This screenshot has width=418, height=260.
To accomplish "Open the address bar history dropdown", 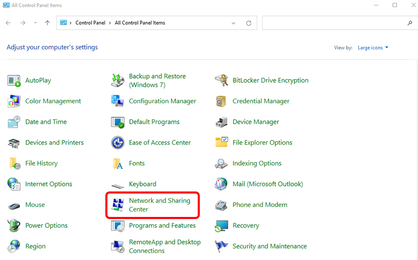I will pyautogui.click(x=234, y=23).
